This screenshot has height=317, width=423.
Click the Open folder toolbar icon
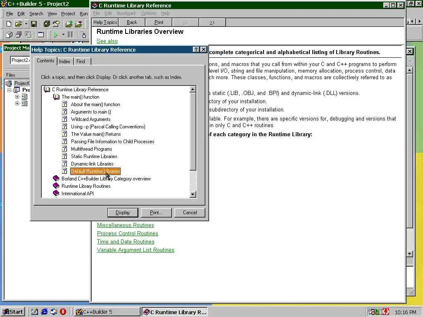(x=18, y=24)
